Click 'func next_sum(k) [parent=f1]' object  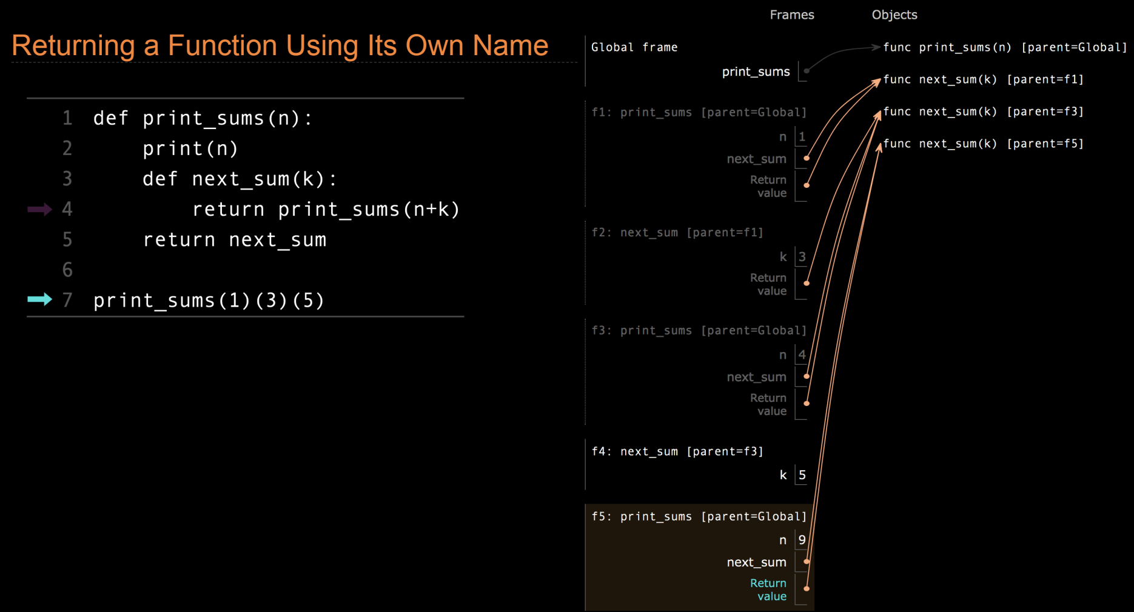[x=983, y=79]
